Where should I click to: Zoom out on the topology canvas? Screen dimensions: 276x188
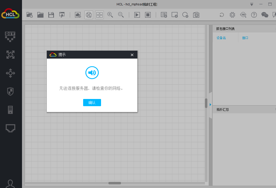[x=121, y=15]
